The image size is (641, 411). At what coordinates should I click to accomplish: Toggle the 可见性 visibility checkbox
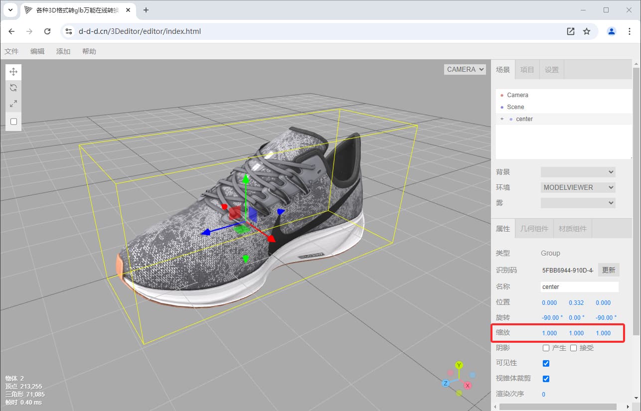pos(546,363)
